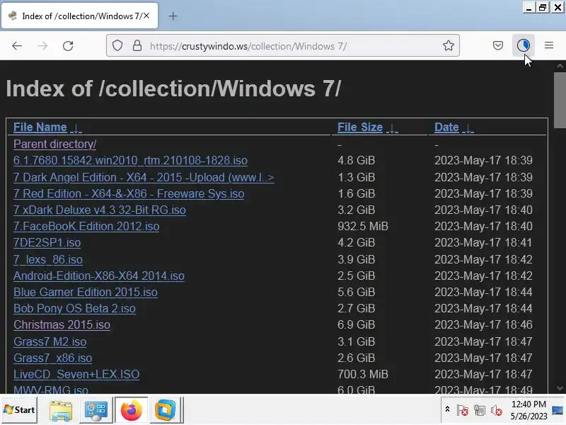
Task: Download 6.1.7680.15842.win2010_rtm.210108-1828.iso
Action: [130, 161]
